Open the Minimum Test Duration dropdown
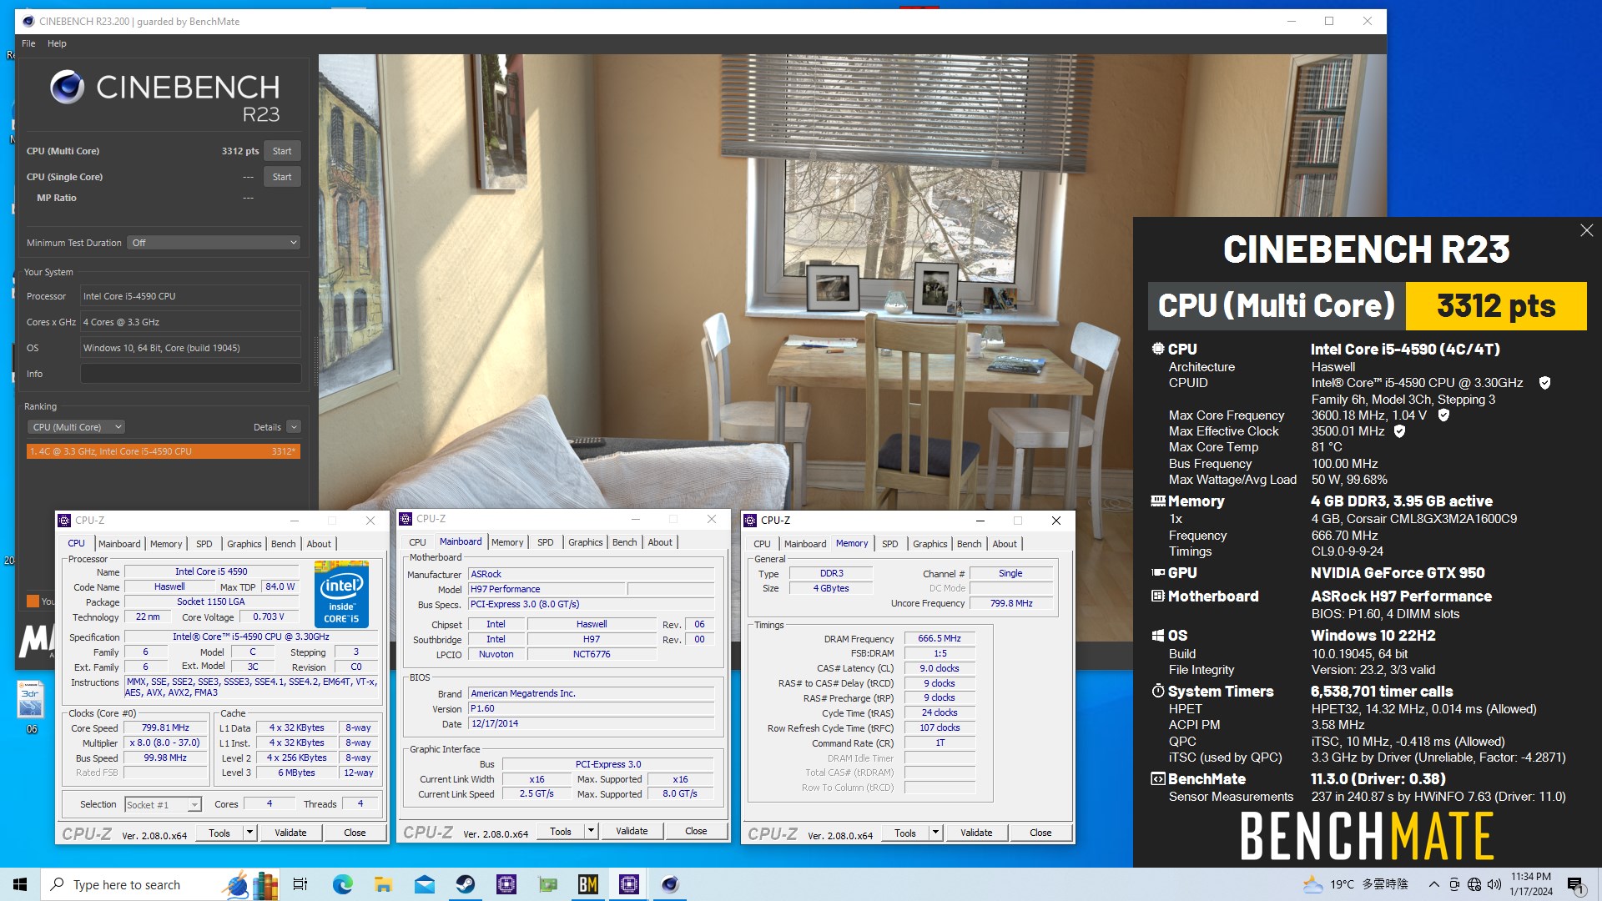Image resolution: width=1602 pixels, height=901 pixels. click(x=214, y=243)
